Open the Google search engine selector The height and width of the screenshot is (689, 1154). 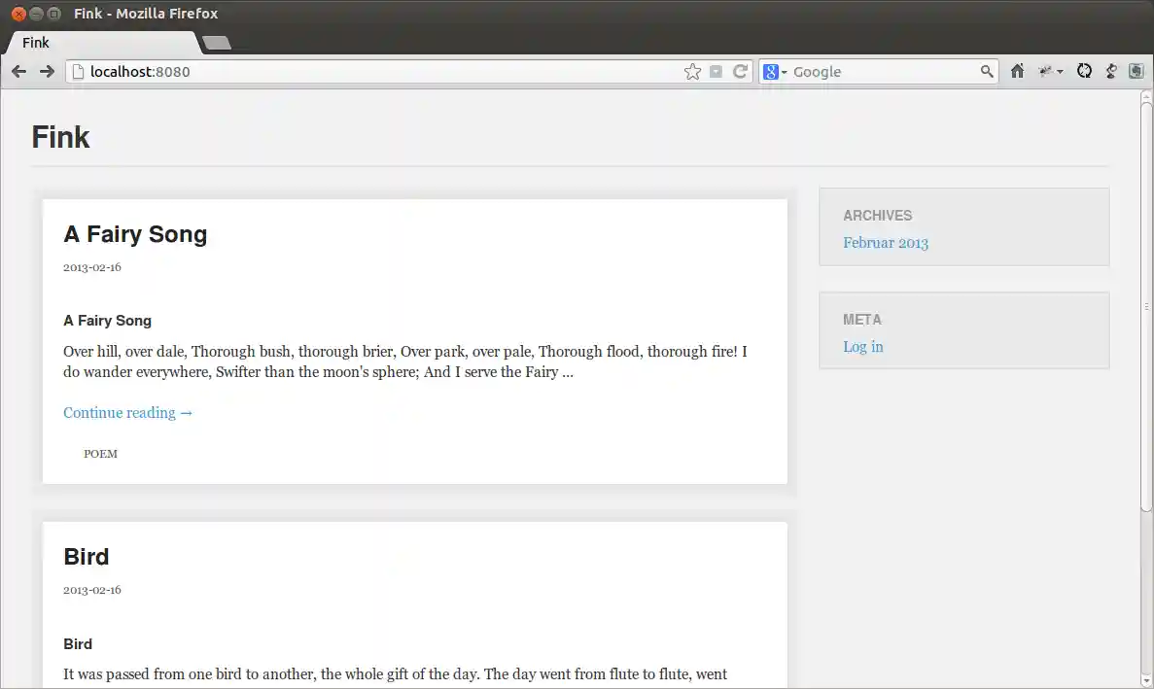[775, 71]
